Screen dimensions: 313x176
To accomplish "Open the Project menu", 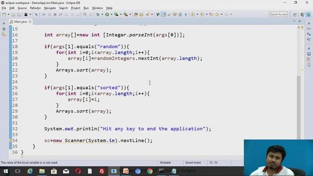I will [x=75, y=8].
